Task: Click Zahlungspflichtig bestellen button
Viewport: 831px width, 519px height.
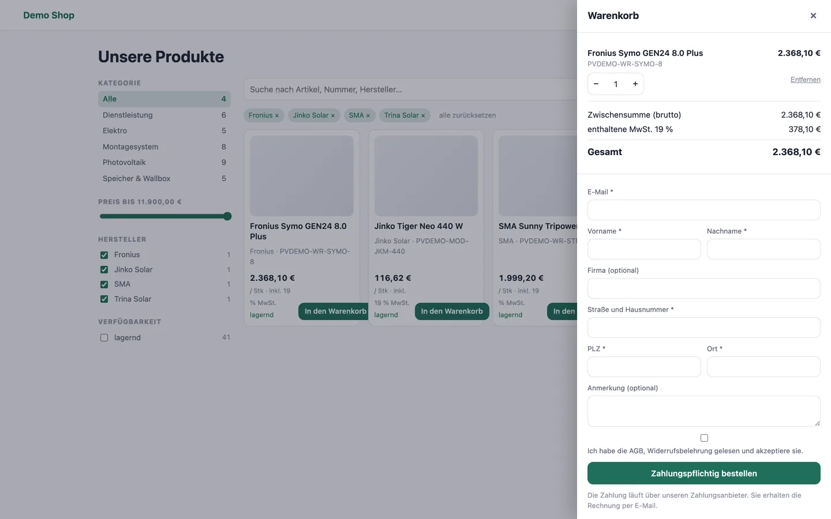Action: click(704, 473)
